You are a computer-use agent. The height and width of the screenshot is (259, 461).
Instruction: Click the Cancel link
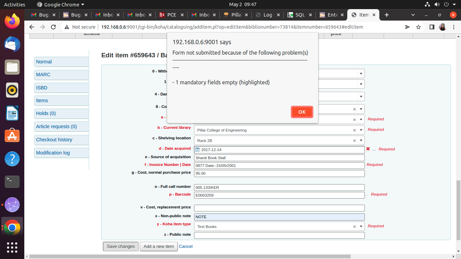[x=186, y=247]
